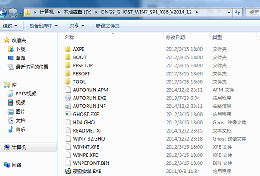The image size is (260, 176).
Task: Open the 组织 menu
Action: pyautogui.click(x=10, y=26)
